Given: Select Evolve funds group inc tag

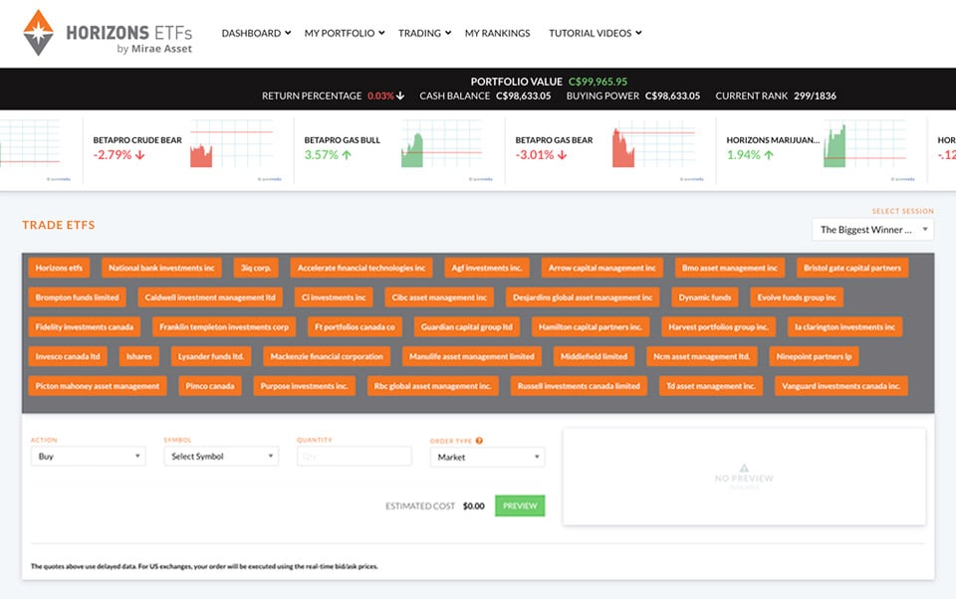Looking at the screenshot, I should click(x=797, y=298).
